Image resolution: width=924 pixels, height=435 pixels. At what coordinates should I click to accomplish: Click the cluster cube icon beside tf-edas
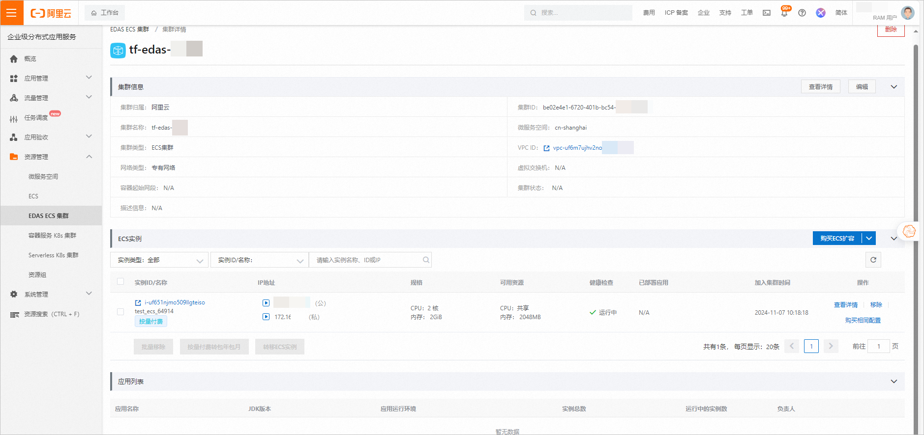(118, 51)
